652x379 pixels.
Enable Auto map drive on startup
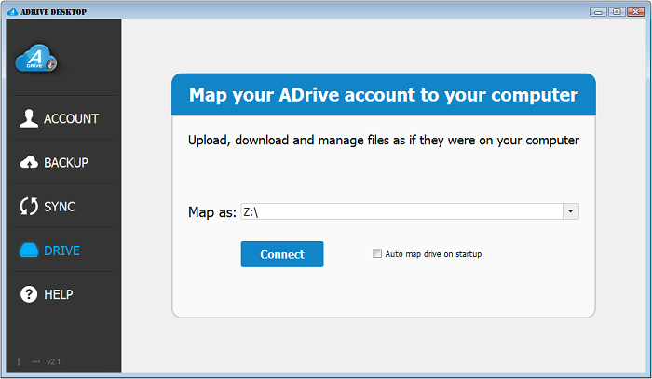[x=377, y=253]
